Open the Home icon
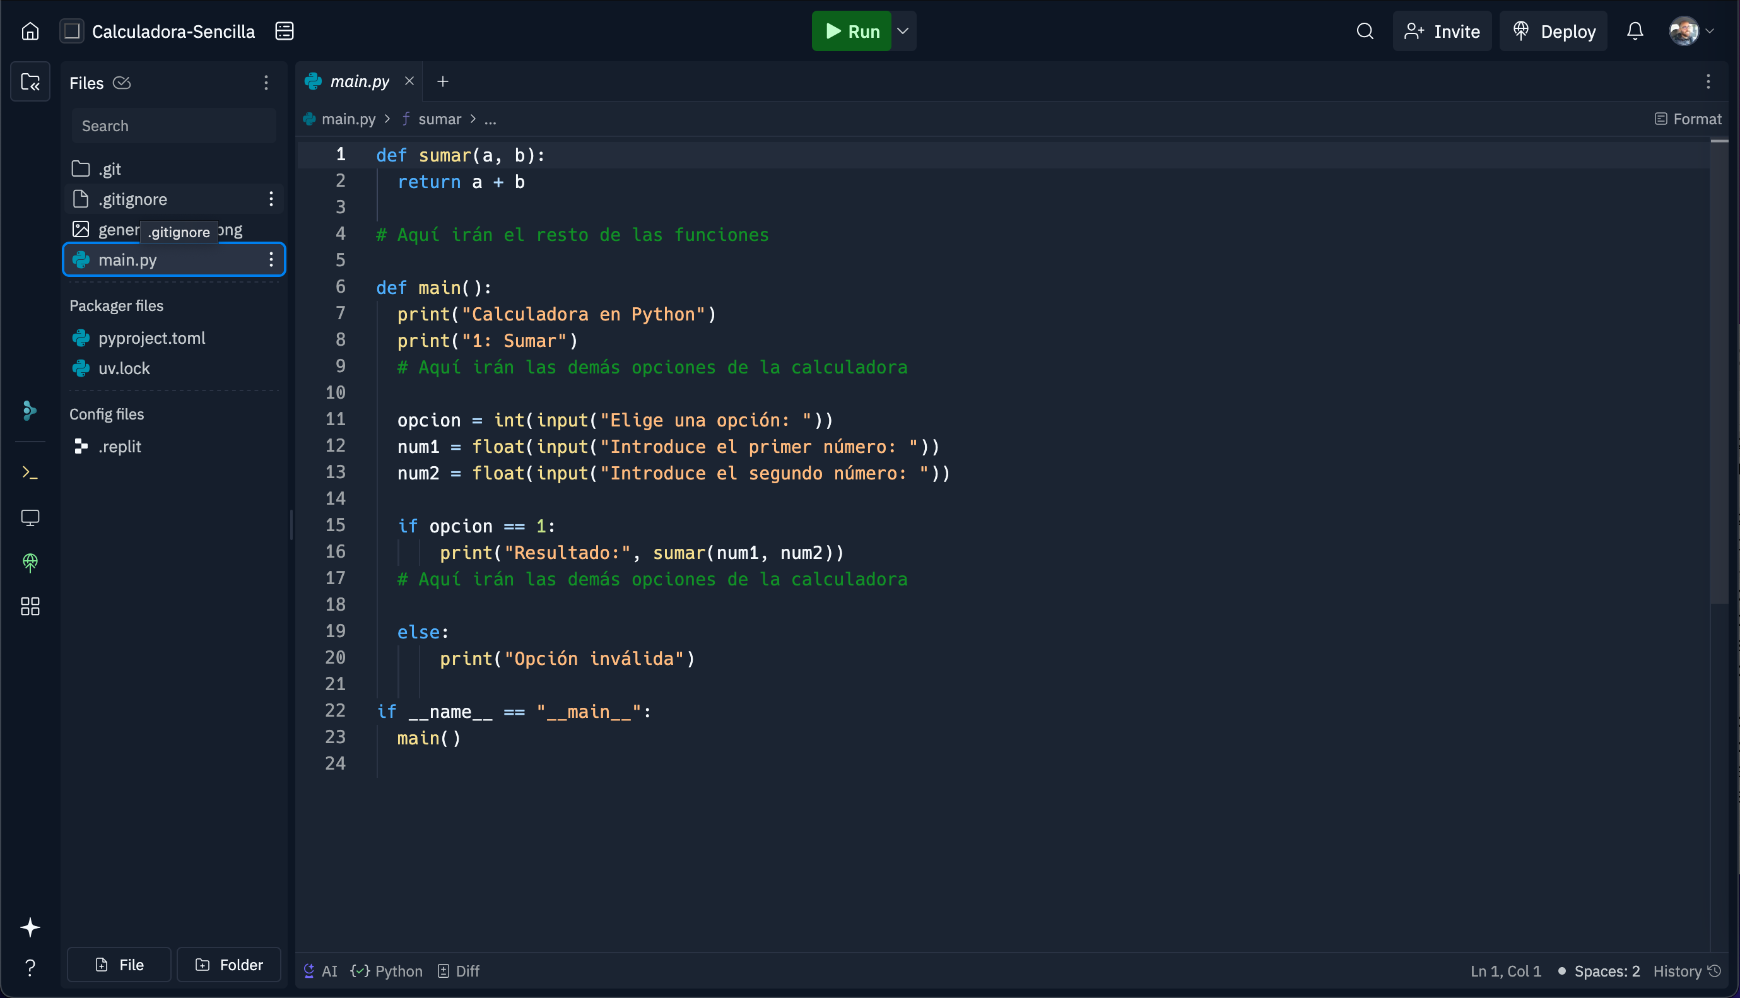 (x=30, y=32)
